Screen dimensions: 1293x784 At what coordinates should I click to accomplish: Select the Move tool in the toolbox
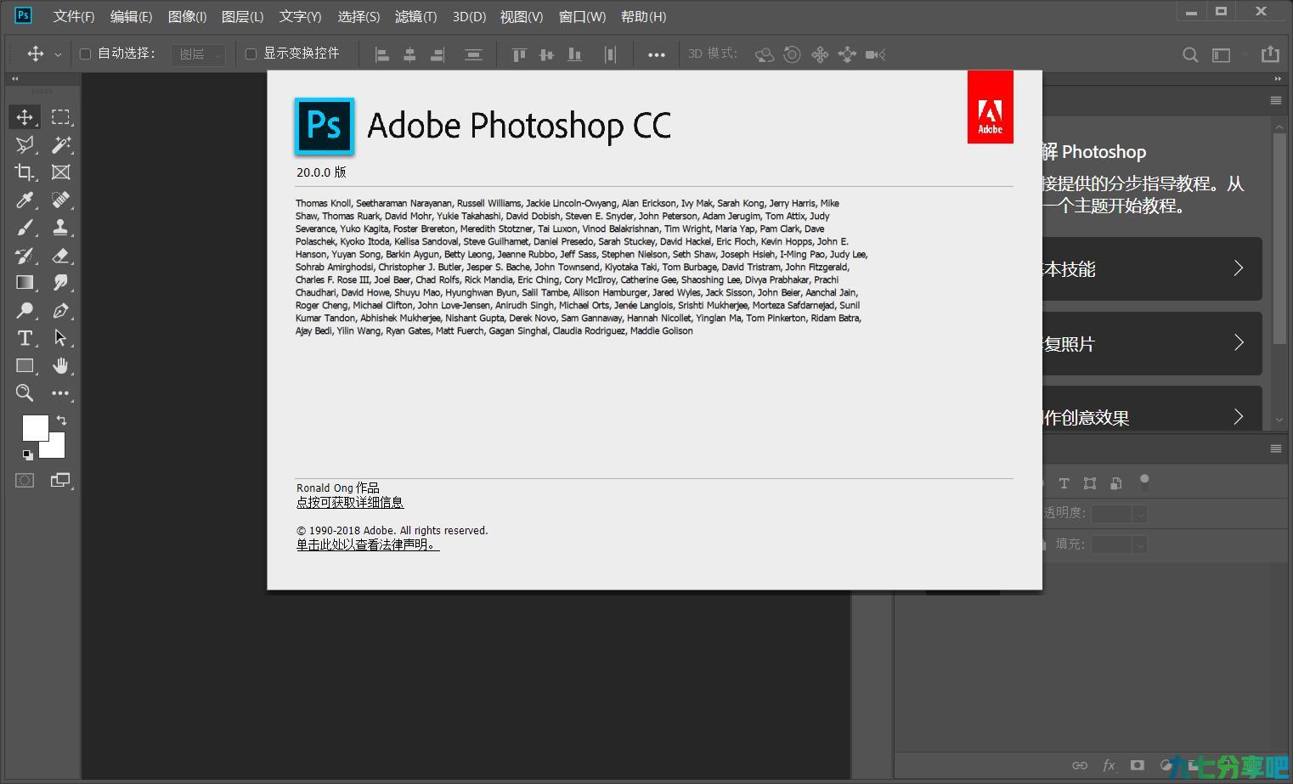pyautogui.click(x=25, y=117)
